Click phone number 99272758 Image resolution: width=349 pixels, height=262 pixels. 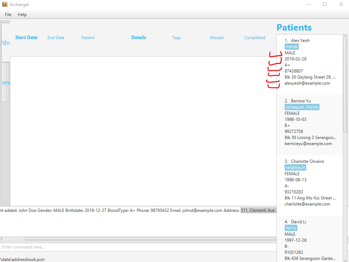click(x=294, y=132)
